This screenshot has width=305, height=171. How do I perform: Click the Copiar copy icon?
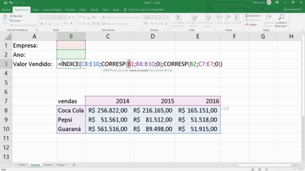coord(11,20)
